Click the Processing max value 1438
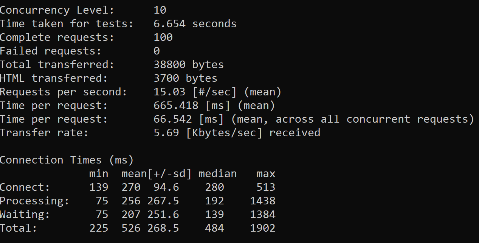Image resolution: width=479 pixels, height=243 pixels. click(262, 201)
